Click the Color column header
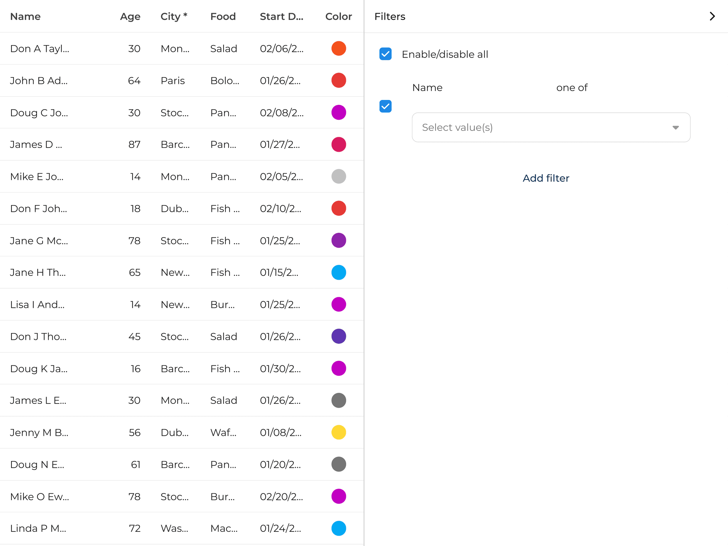This screenshot has height=546, width=728. pyautogui.click(x=338, y=16)
